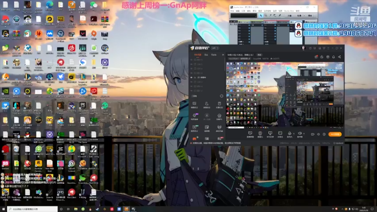Image resolution: width=377 pixels, height=212 pixels.
Task: Click the bell notification icon above preview
Action: click(334, 57)
